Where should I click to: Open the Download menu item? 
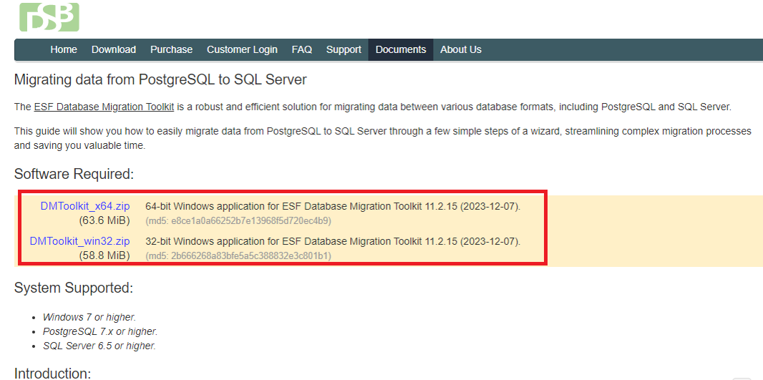[x=113, y=49]
